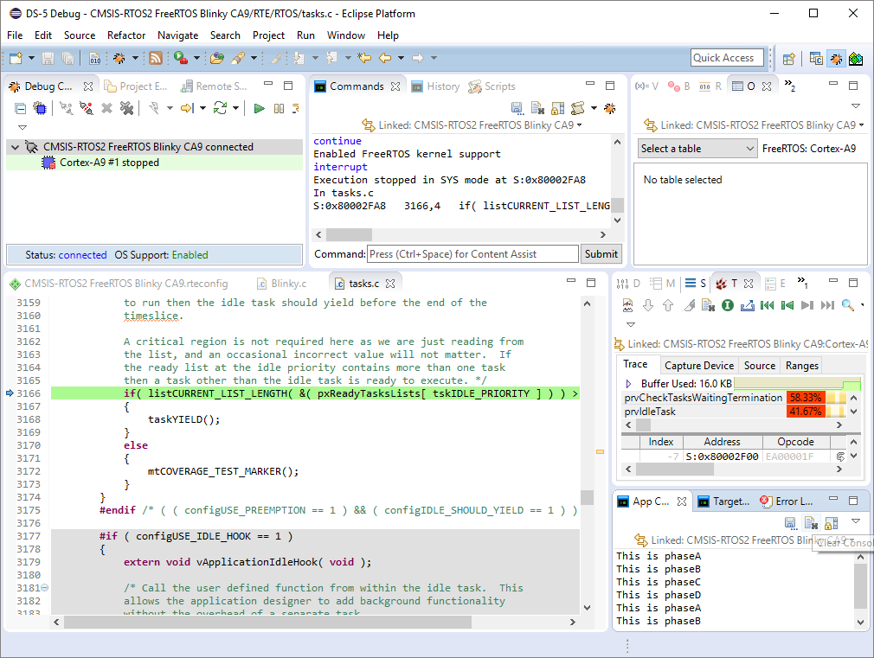Open the Select a table dropdown
Viewport: 874px width, 658px height.
coord(697,149)
